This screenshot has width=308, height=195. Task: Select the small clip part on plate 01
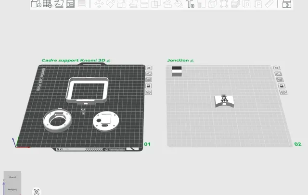click(83, 111)
